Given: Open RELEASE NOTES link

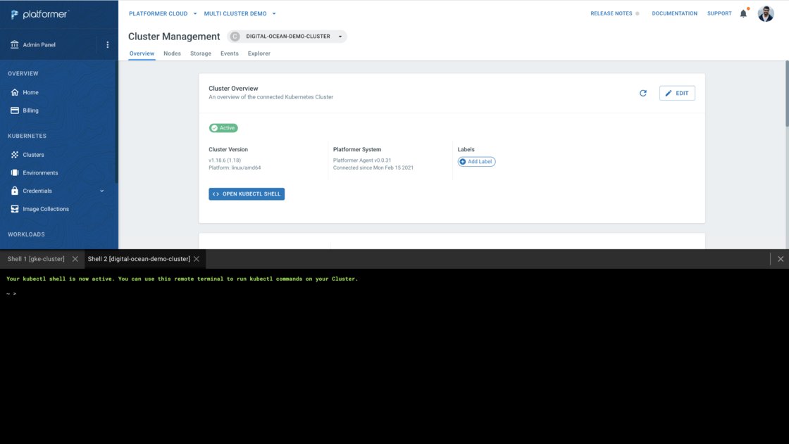Looking at the screenshot, I should click(x=611, y=13).
